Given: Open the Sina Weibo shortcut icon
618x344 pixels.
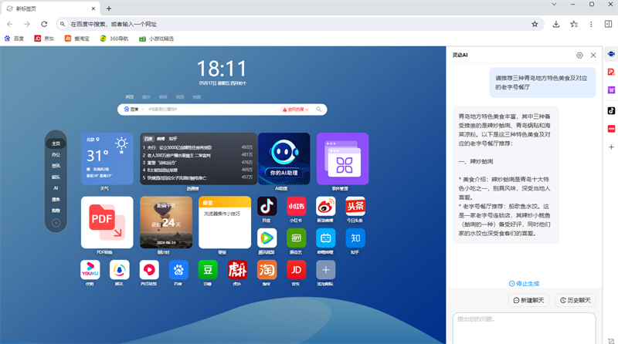Looking at the screenshot, I should (325, 206).
